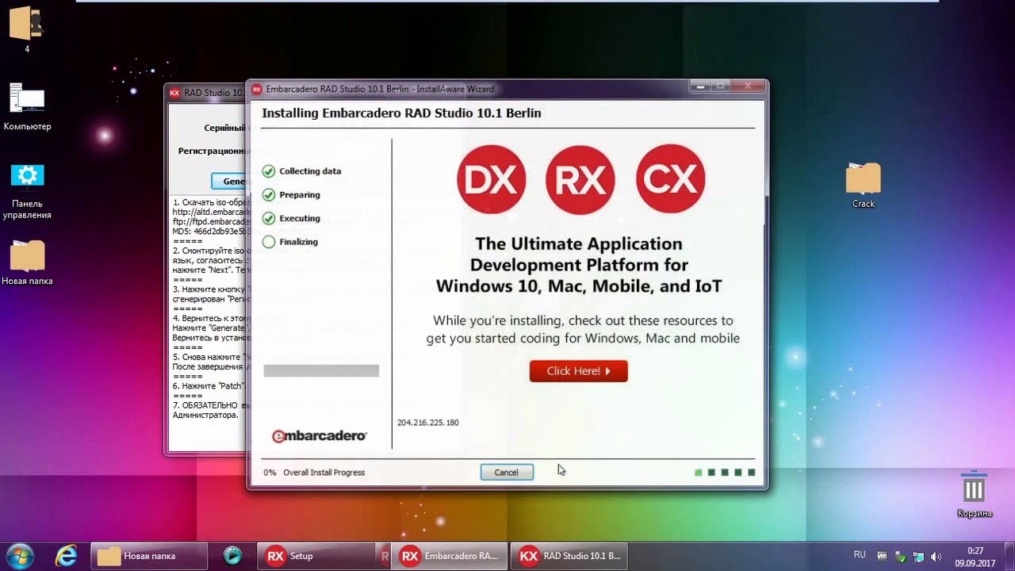This screenshot has height=571, width=1015.
Task: Open the media player taskbar icon
Action: [232, 556]
